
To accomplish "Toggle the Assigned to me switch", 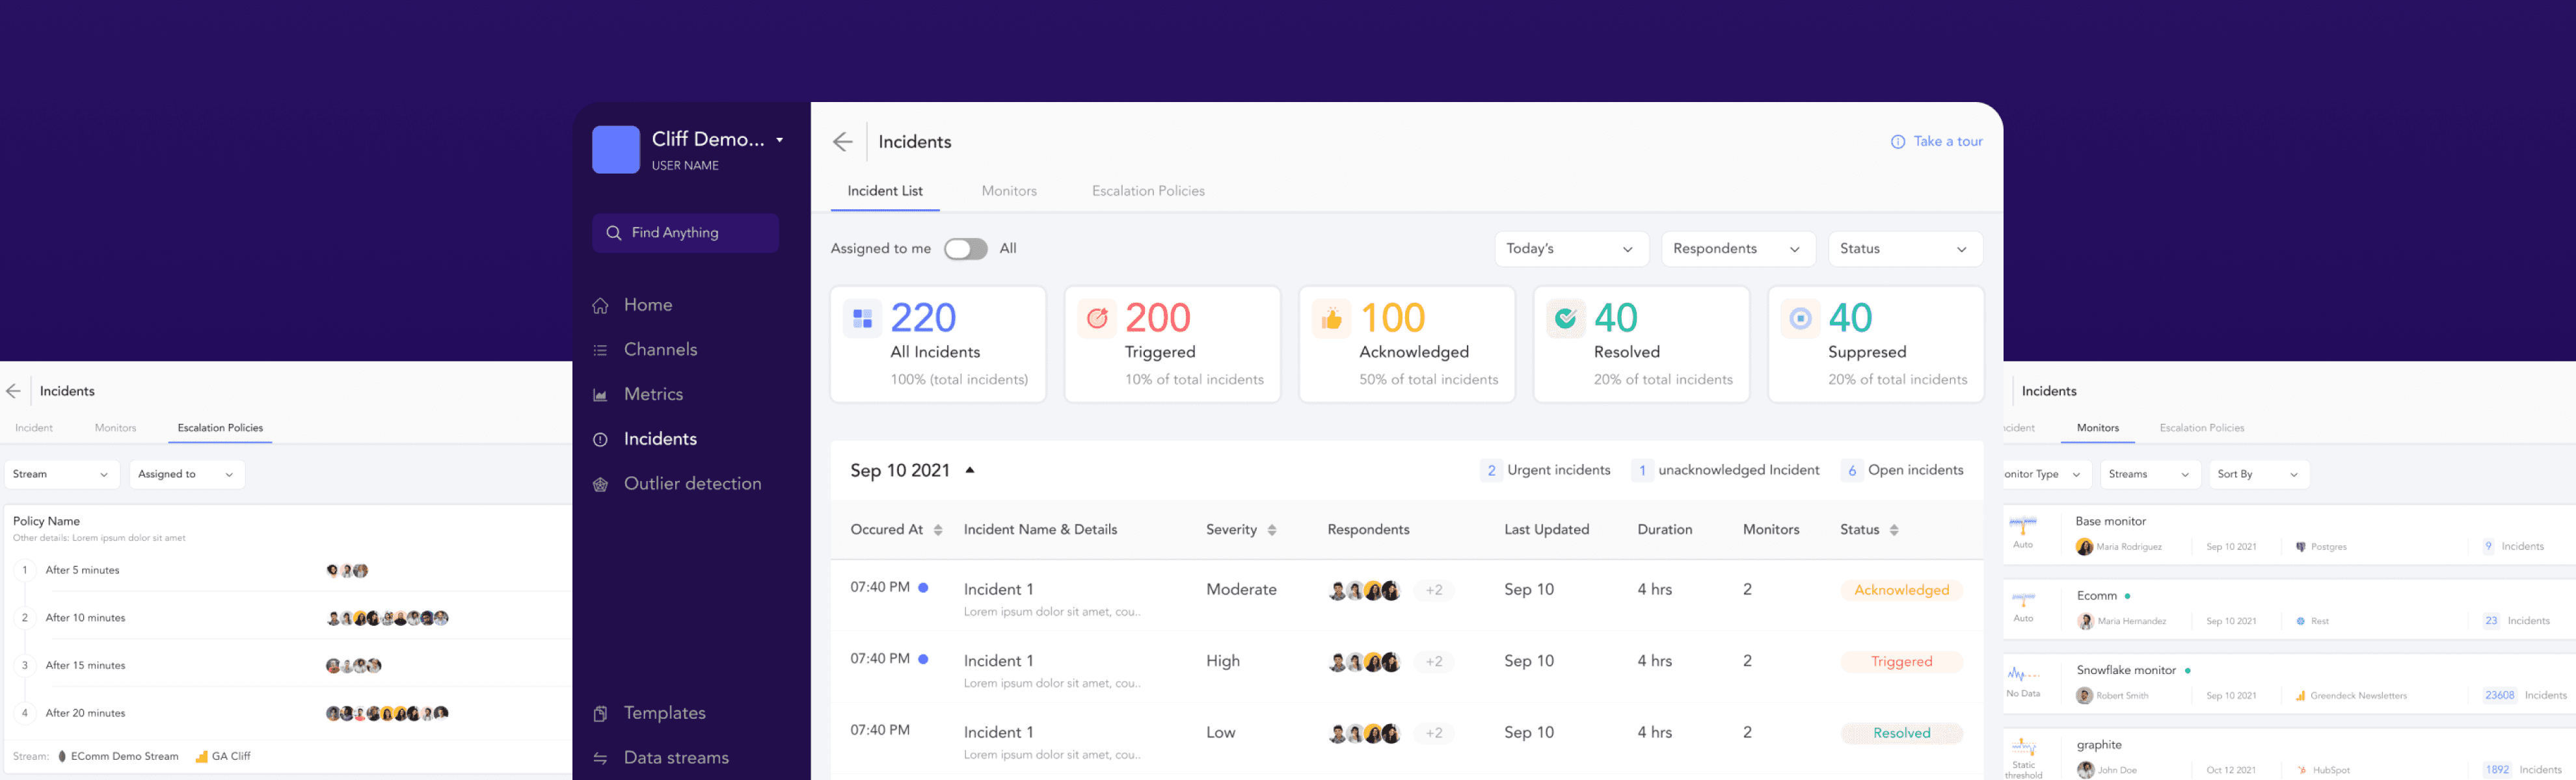I will tap(965, 249).
